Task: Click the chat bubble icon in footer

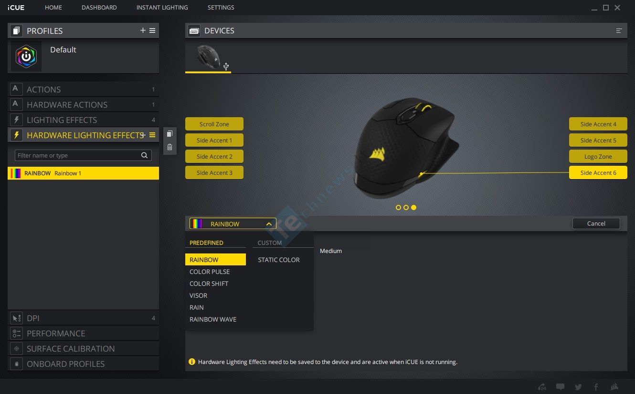Action: tap(560, 387)
